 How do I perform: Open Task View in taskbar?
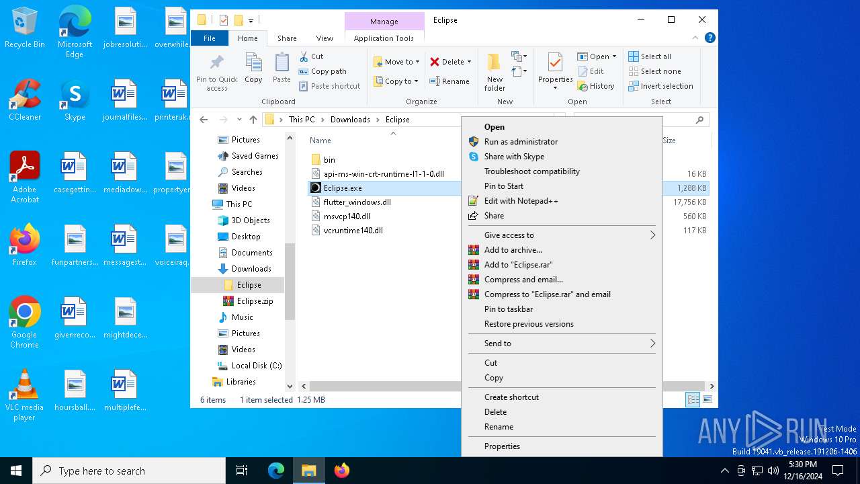(x=242, y=471)
